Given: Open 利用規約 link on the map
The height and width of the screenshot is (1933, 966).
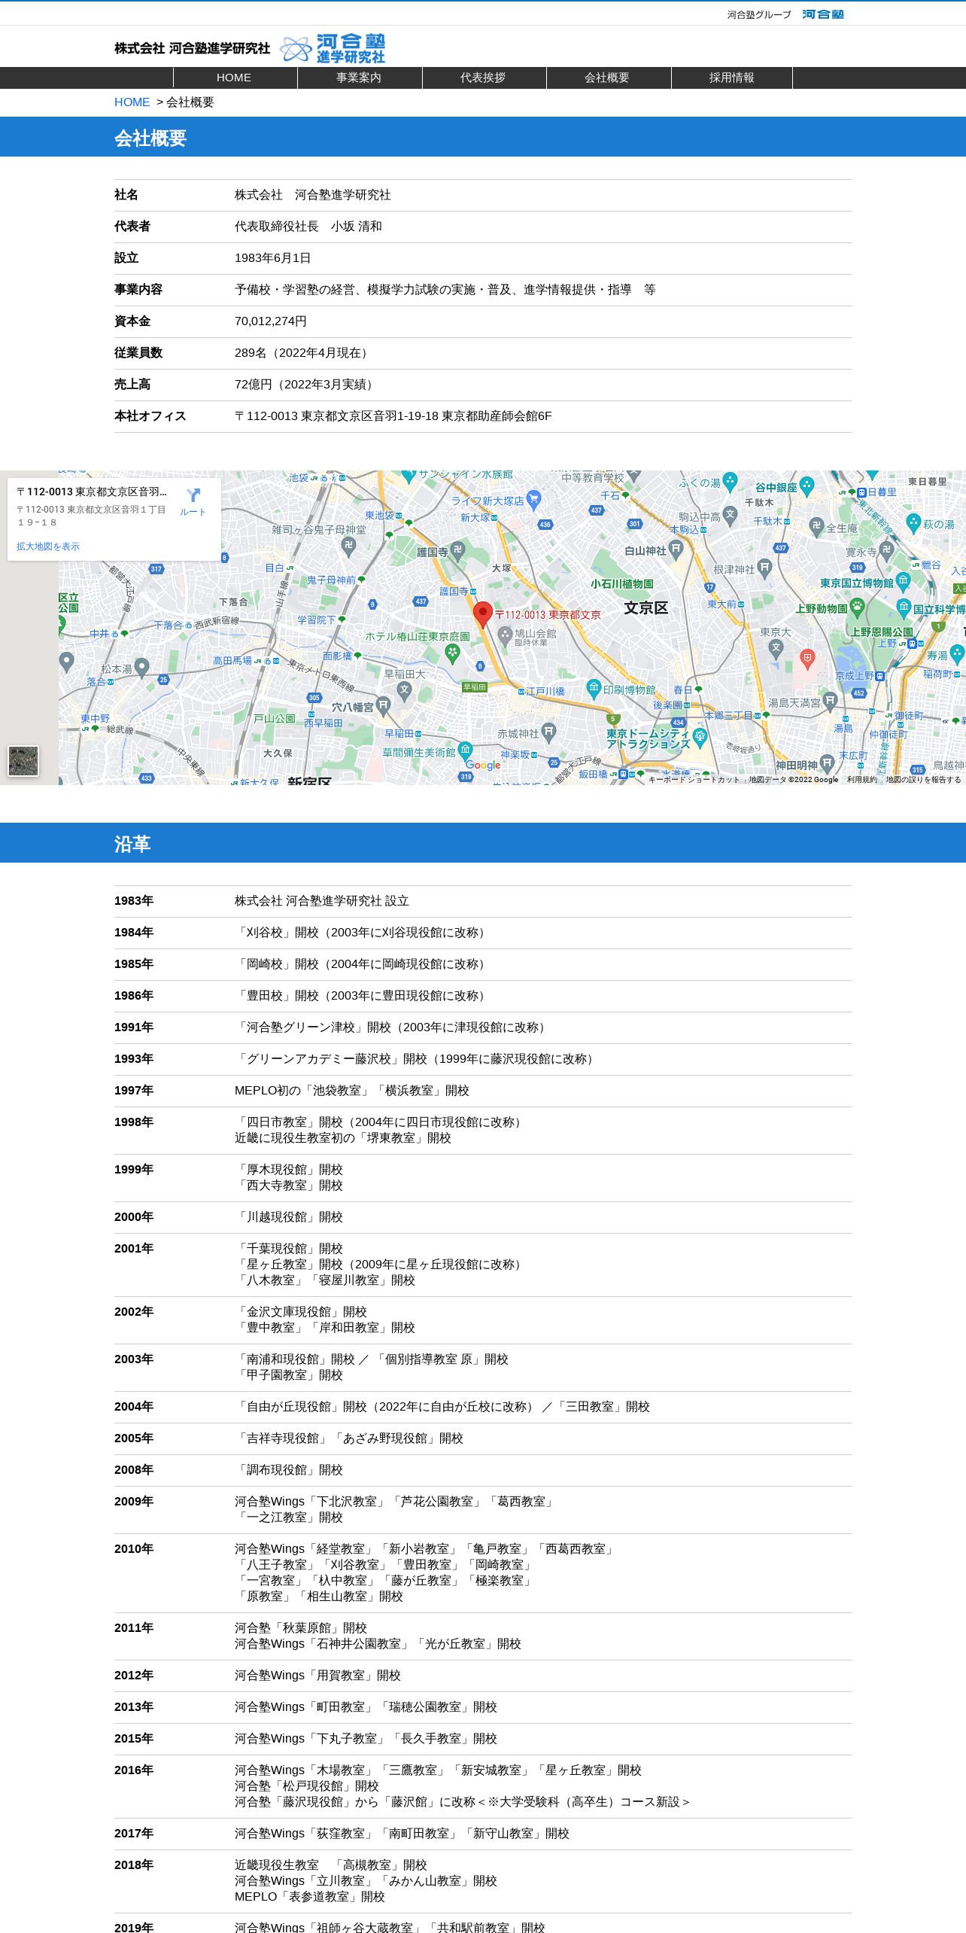Looking at the screenshot, I should (862, 780).
